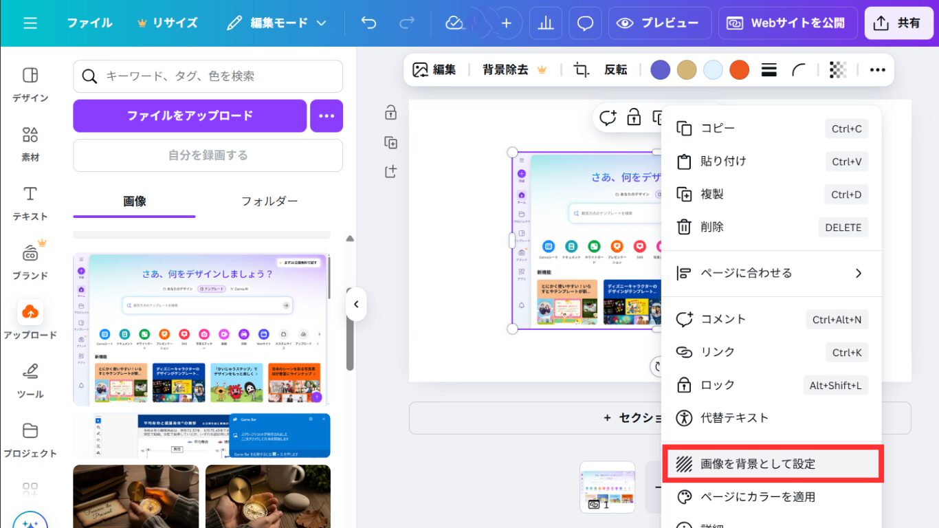
Task: Choose ページにカラーを適用 menu entry
Action: 771,496
